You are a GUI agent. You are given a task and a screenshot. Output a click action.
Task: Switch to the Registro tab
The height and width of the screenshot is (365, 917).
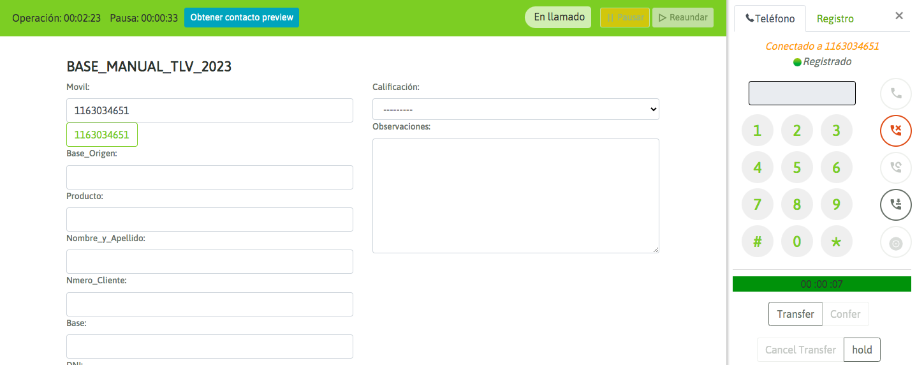click(x=835, y=19)
